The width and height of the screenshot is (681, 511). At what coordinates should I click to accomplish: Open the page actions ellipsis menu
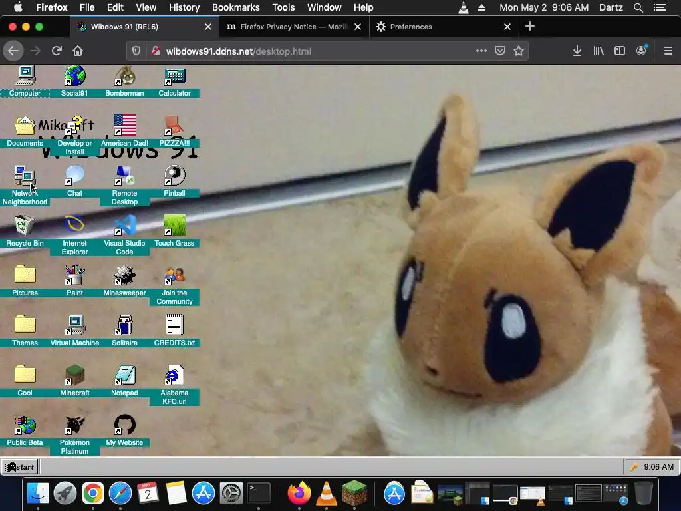481,51
